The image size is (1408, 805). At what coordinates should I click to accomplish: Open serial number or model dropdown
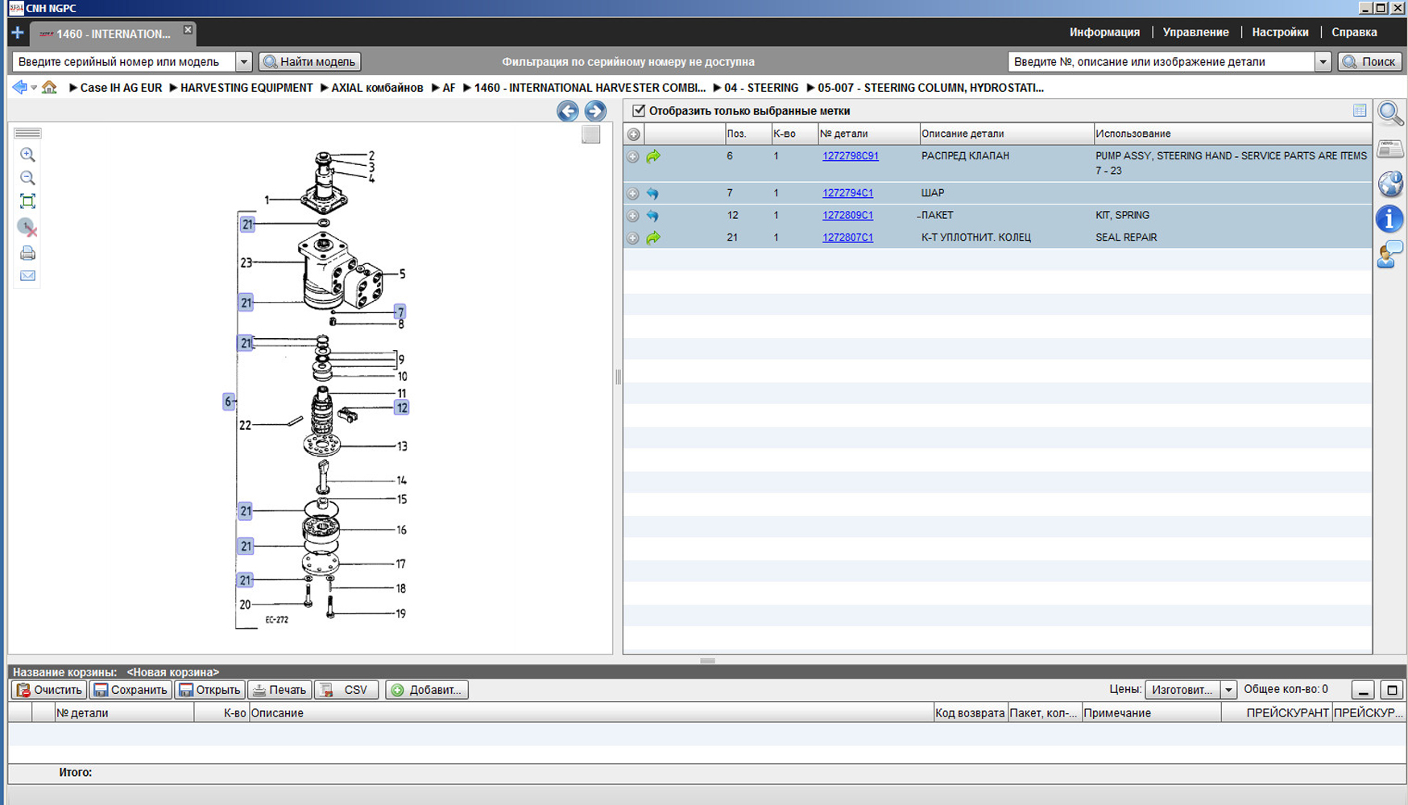pyautogui.click(x=243, y=62)
